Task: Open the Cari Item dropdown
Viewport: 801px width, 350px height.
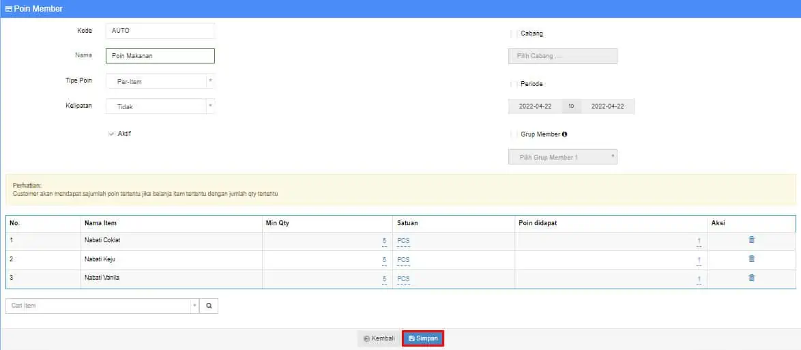Action: pyautogui.click(x=102, y=306)
